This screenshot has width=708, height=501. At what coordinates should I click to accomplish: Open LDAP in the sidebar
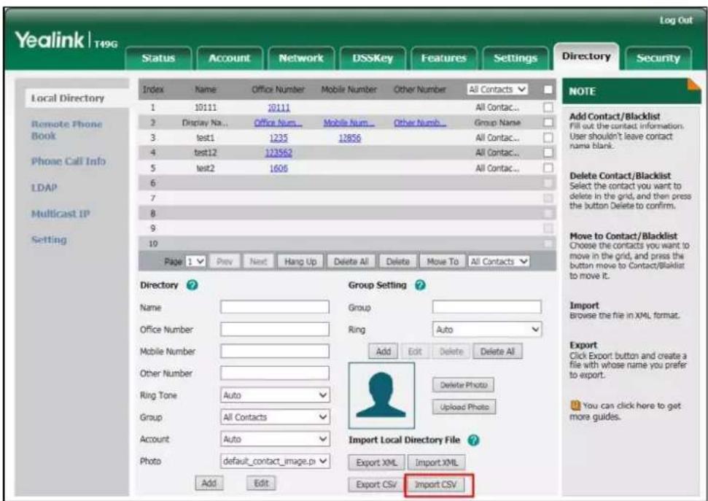point(44,187)
